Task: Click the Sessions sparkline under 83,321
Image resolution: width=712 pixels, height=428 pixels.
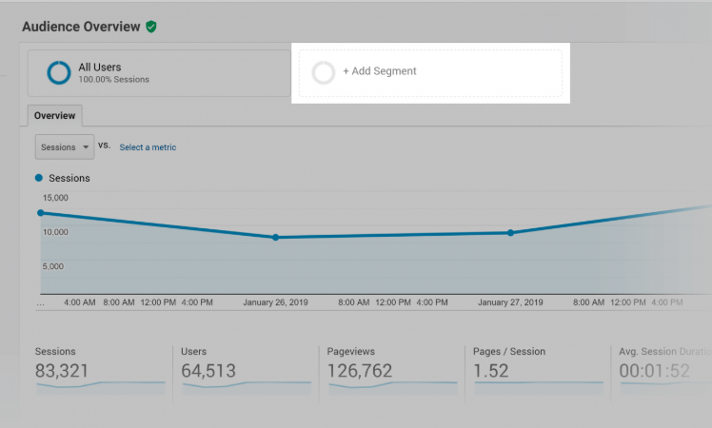Action: (101, 386)
